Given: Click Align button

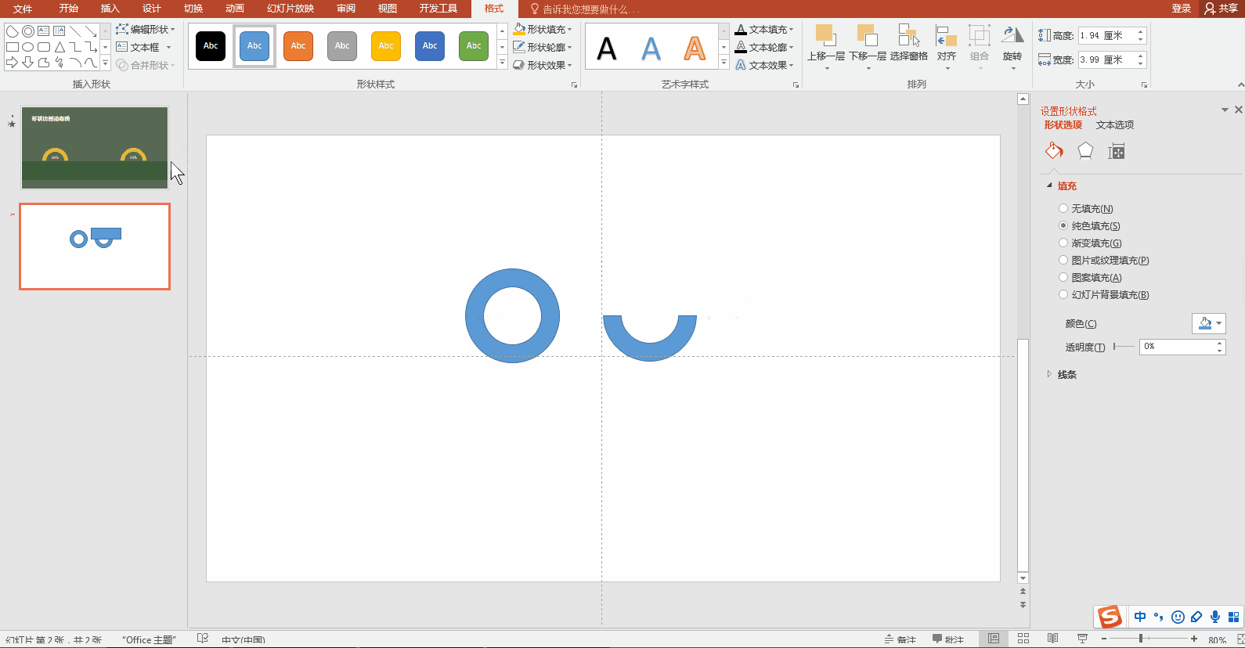Looking at the screenshot, I should pos(947,46).
